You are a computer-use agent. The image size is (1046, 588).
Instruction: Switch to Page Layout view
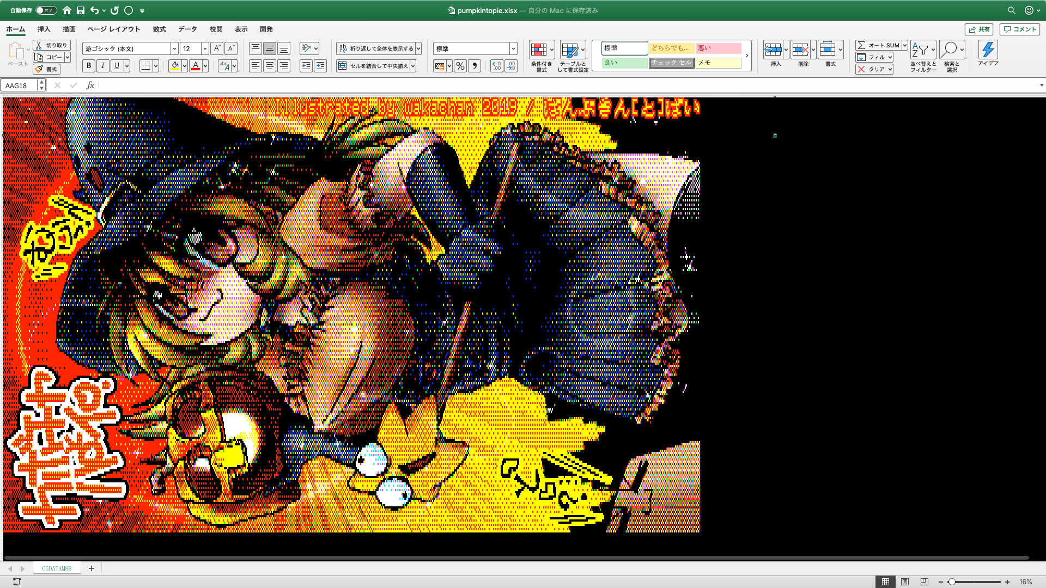click(904, 582)
